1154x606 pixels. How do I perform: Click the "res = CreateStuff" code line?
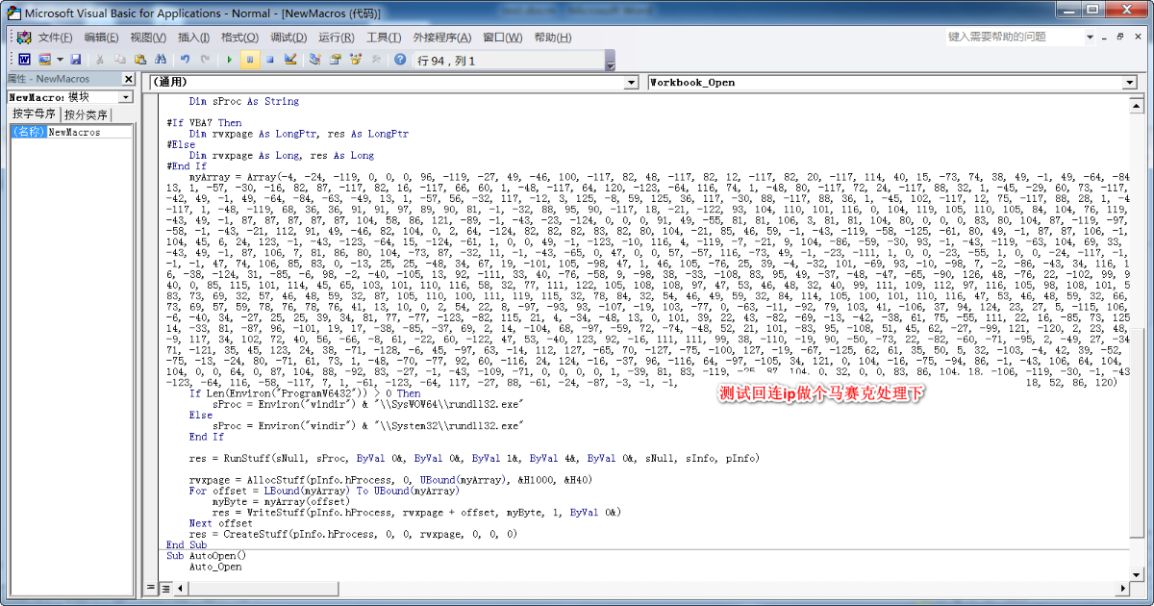point(353,533)
